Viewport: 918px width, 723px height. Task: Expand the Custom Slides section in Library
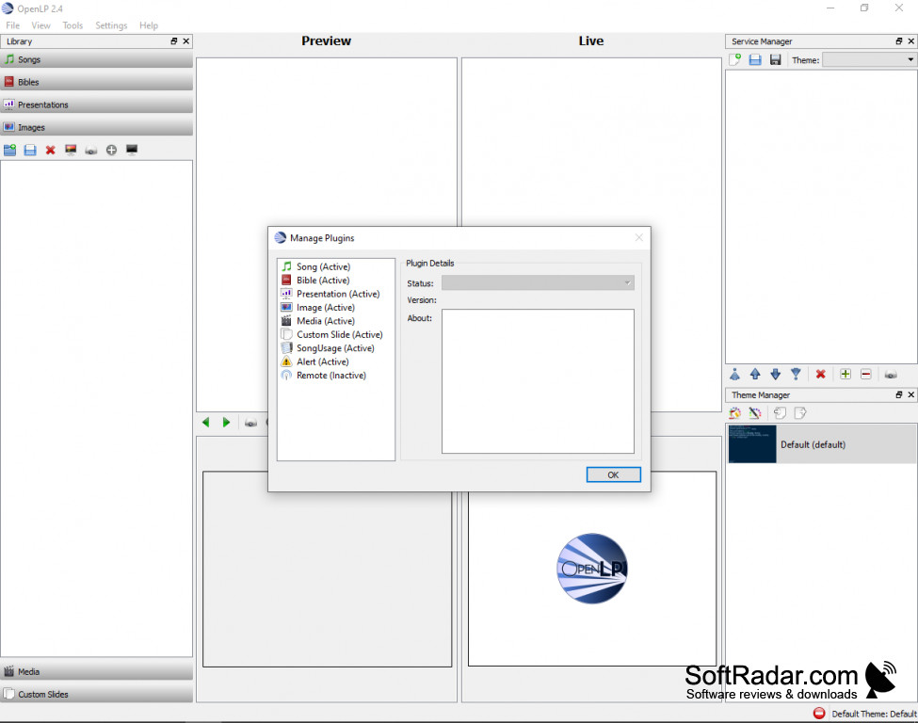pos(97,695)
